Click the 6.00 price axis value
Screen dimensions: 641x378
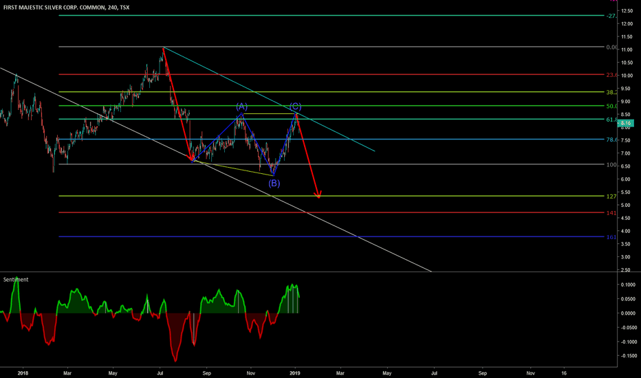627,179
